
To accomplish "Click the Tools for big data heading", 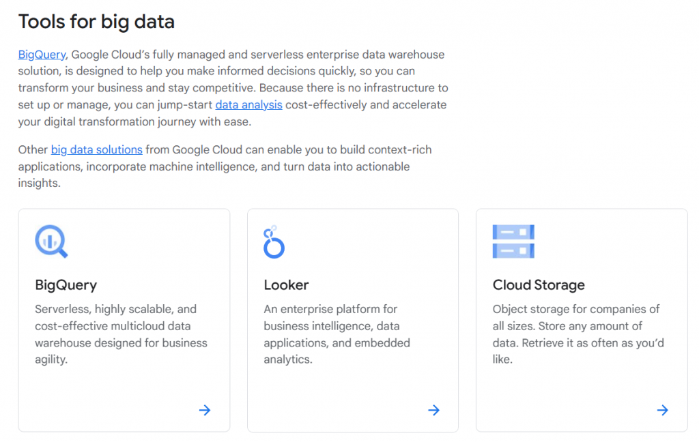I will (96, 21).
